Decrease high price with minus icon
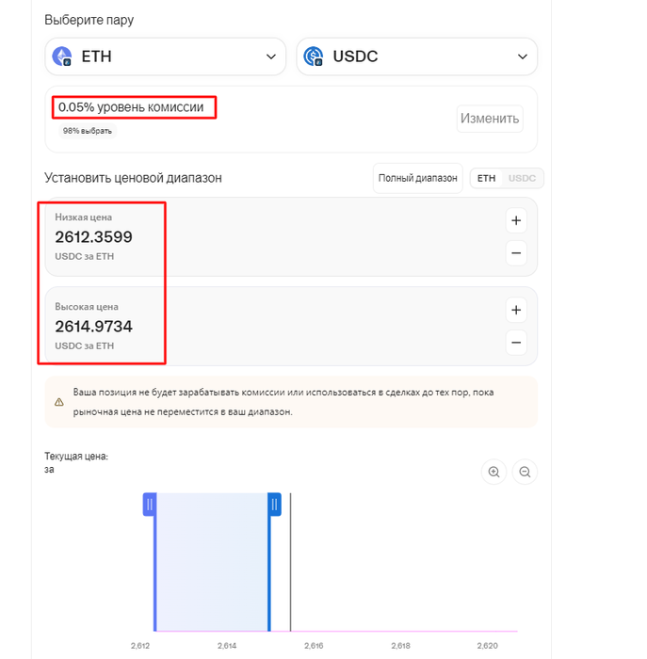Viewport: 647px width, 659px height. point(516,343)
